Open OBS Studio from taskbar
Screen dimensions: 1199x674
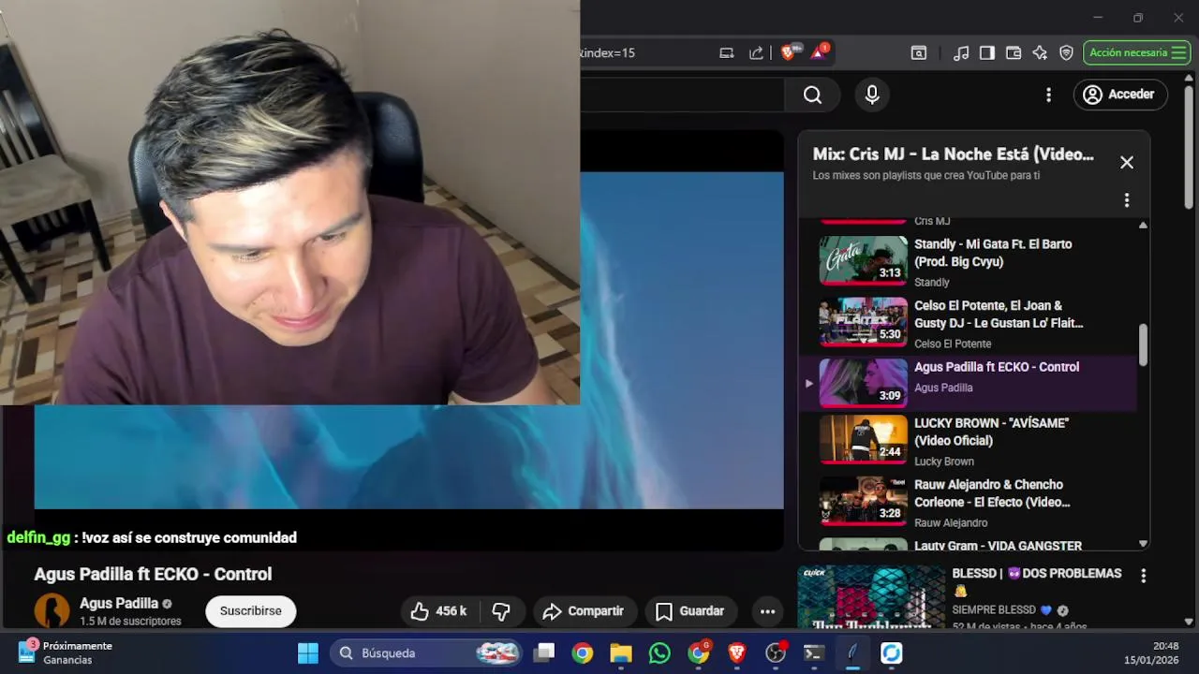tap(776, 652)
